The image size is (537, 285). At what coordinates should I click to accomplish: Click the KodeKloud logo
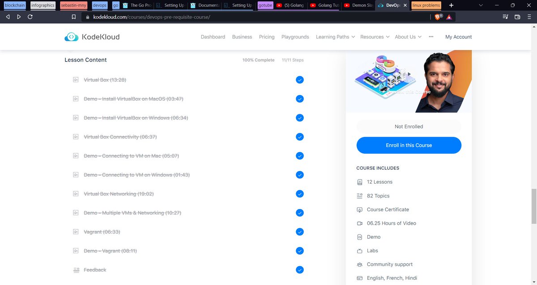coord(92,37)
